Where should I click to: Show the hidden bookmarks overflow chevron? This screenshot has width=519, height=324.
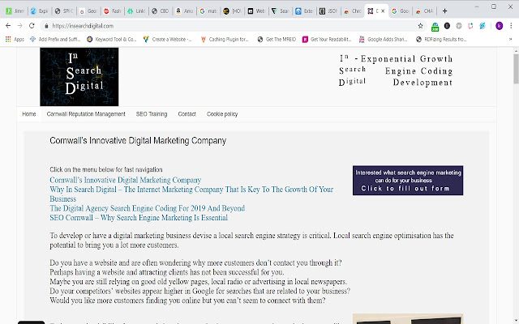click(x=510, y=40)
